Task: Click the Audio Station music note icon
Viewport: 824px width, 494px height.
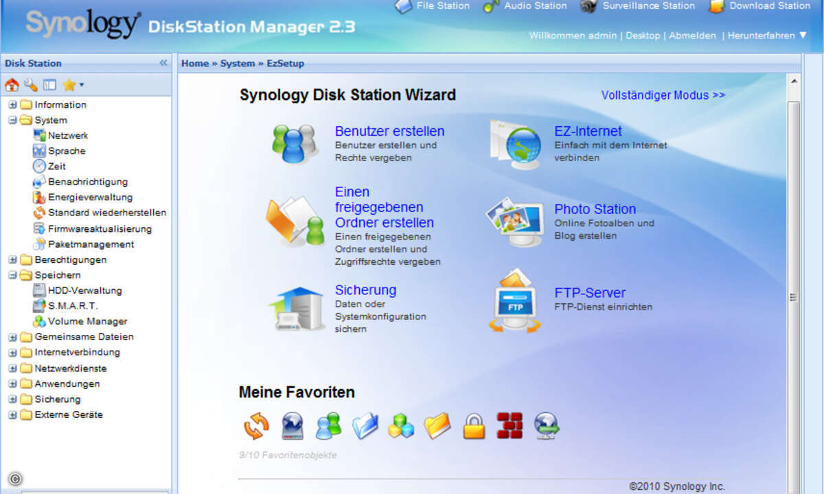Action: coord(491,6)
